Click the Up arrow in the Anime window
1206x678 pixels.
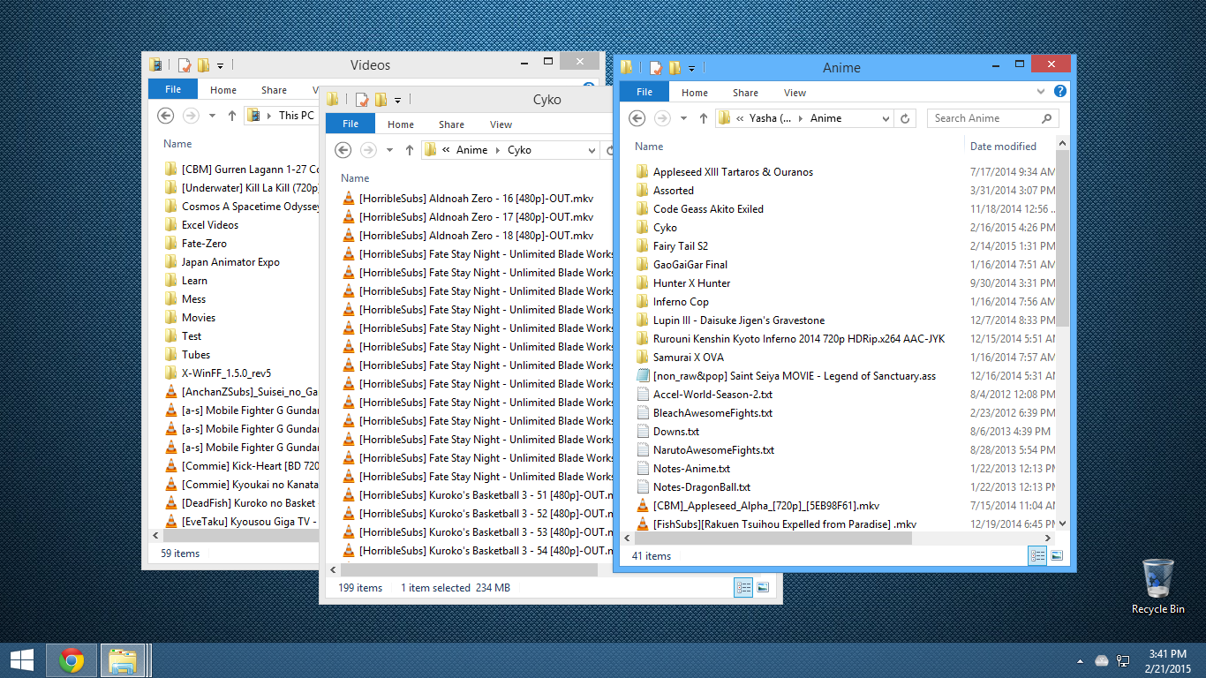pos(704,118)
